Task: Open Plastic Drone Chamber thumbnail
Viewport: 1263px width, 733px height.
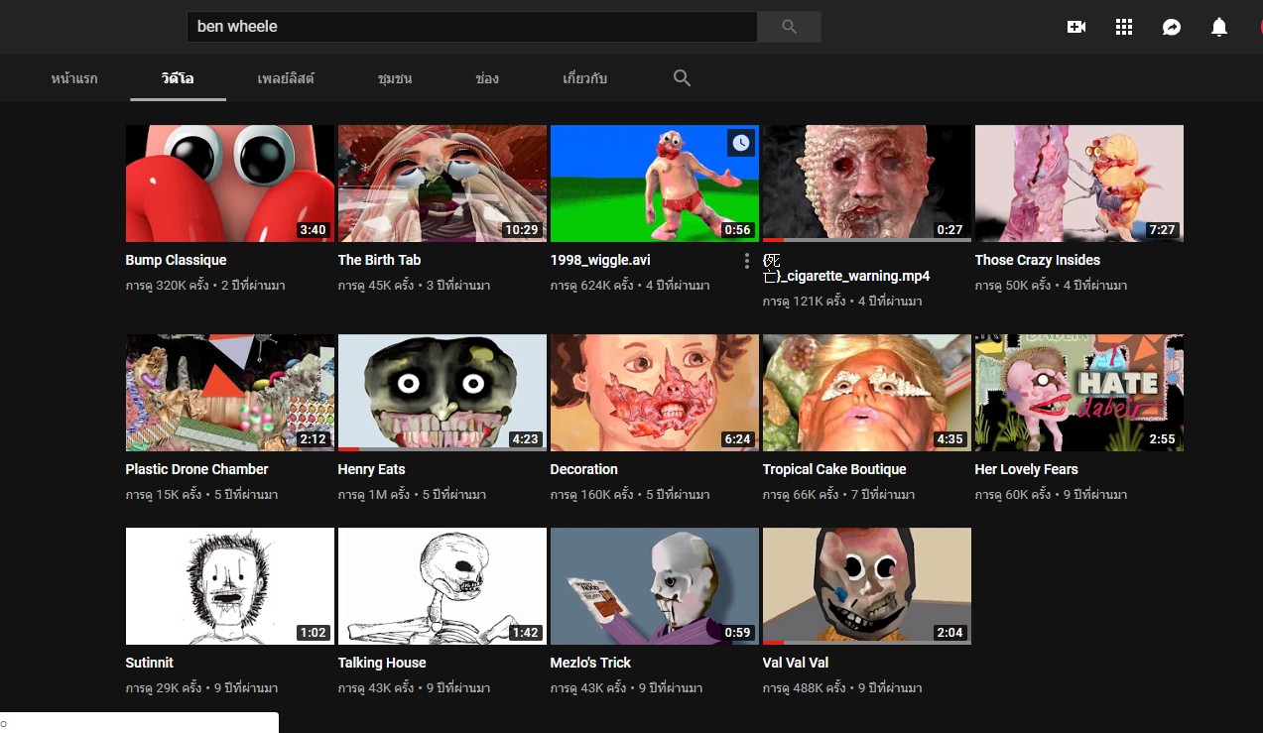Action: [230, 393]
